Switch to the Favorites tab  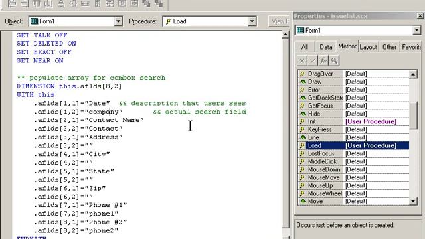(x=411, y=47)
